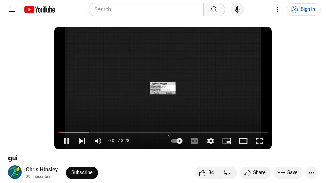This screenshot has width=326, height=183.
Task: Click the Search text field
Action: pyautogui.click(x=146, y=9)
